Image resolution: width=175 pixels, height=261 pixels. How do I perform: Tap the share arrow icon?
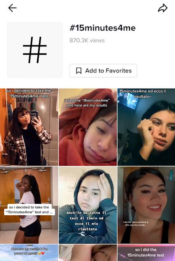[162, 8]
